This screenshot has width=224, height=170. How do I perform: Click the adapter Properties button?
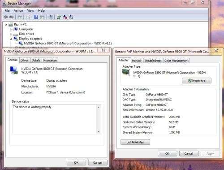(197, 81)
